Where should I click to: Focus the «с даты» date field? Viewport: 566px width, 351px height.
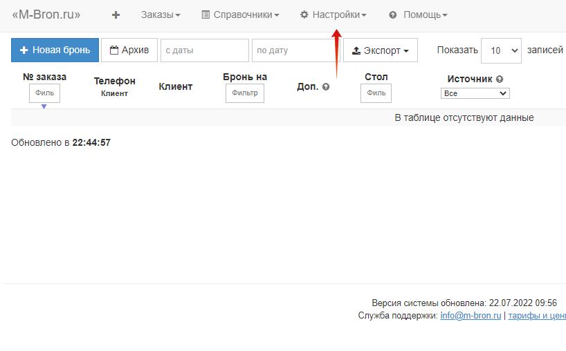205,50
